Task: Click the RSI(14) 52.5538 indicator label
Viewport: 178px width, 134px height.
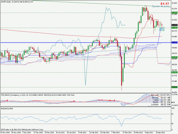Action: click(x=7, y=109)
